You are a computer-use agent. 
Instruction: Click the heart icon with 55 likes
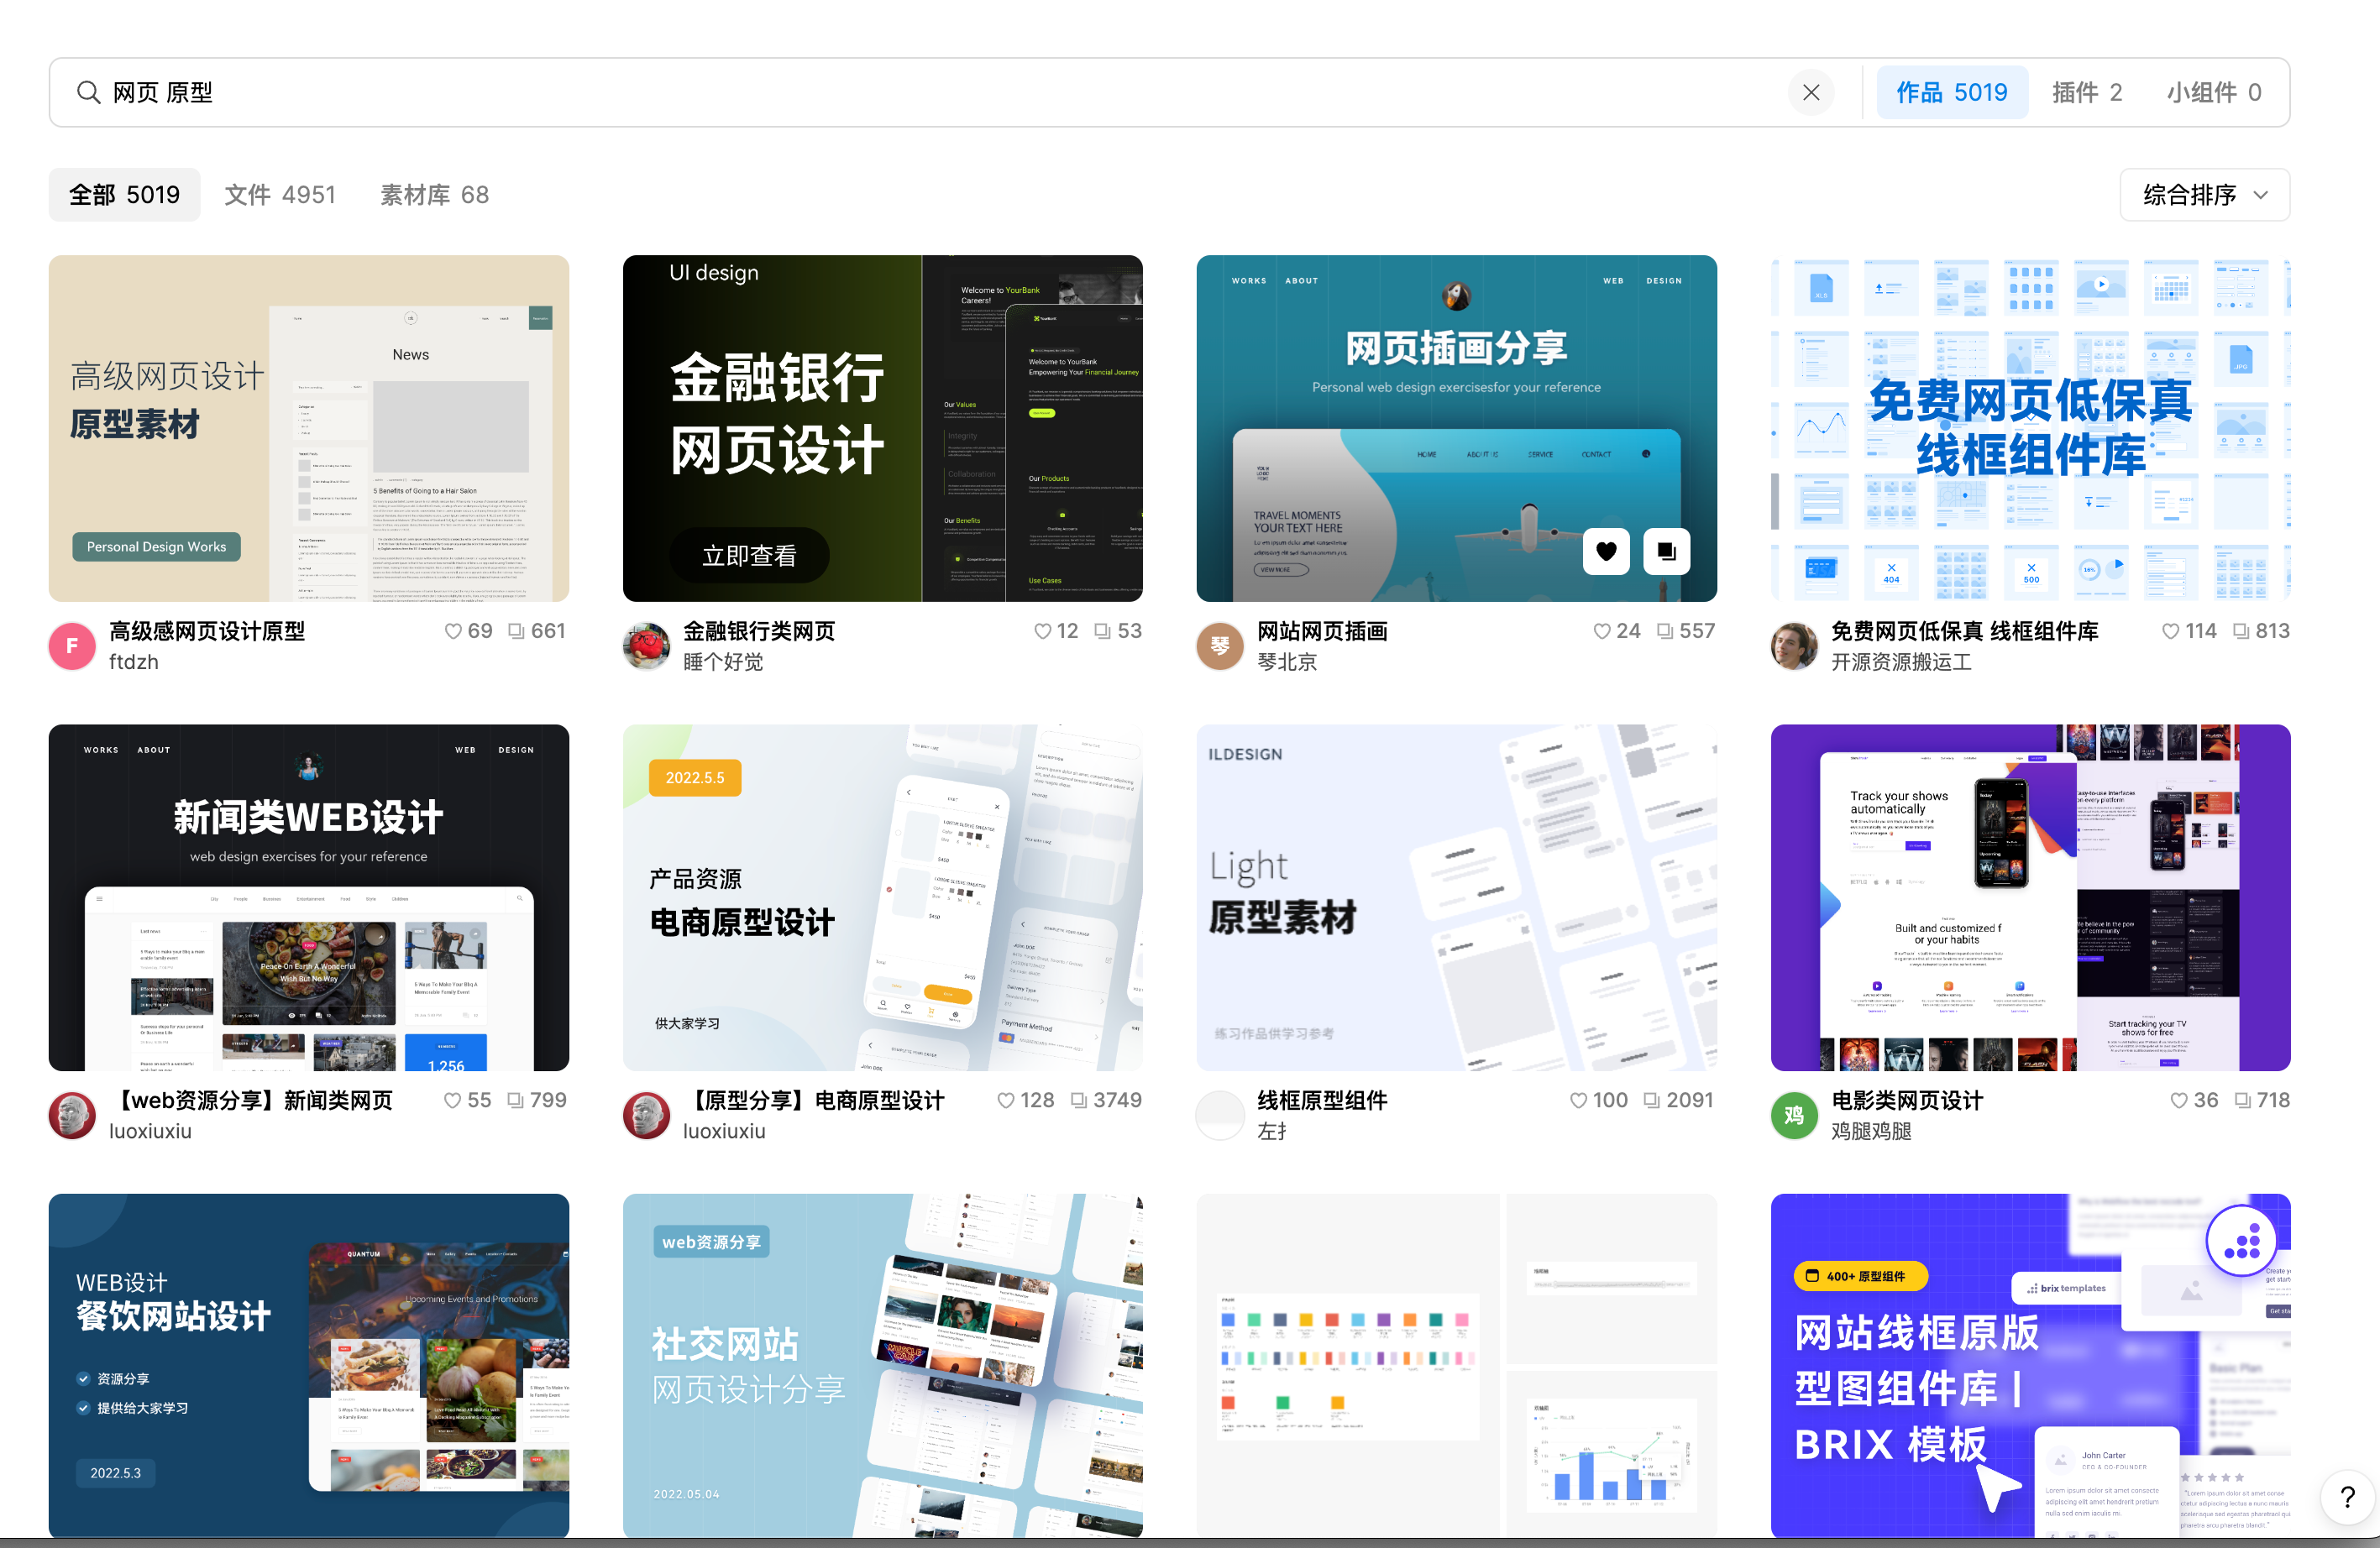point(453,1101)
